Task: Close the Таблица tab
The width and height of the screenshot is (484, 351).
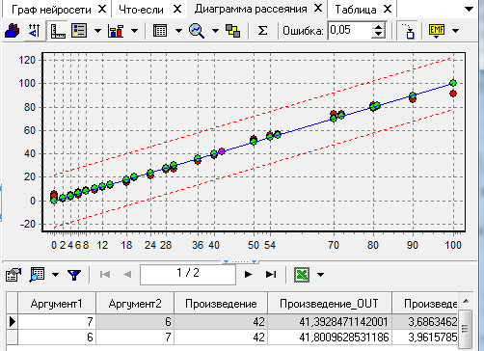Action: (388, 9)
